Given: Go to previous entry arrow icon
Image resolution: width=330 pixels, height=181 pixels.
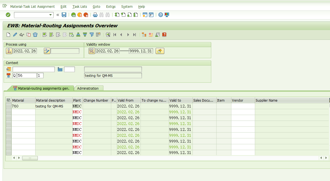Looking at the screenshot, I should [121, 35].
